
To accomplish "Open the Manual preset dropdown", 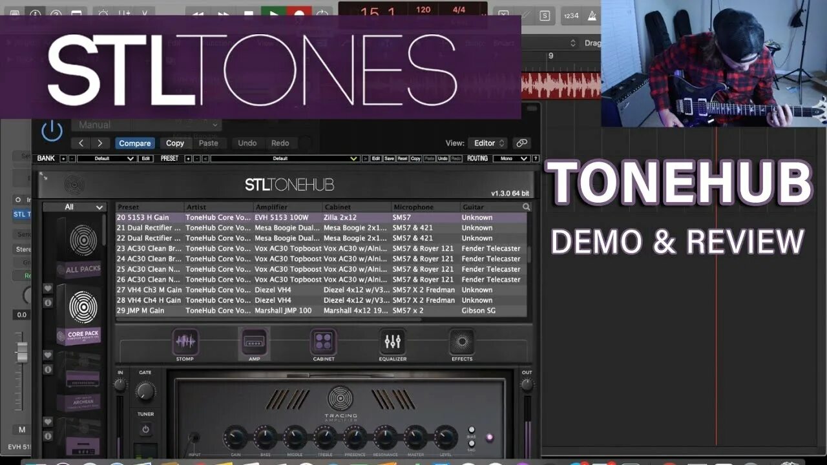I will (147, 125).
